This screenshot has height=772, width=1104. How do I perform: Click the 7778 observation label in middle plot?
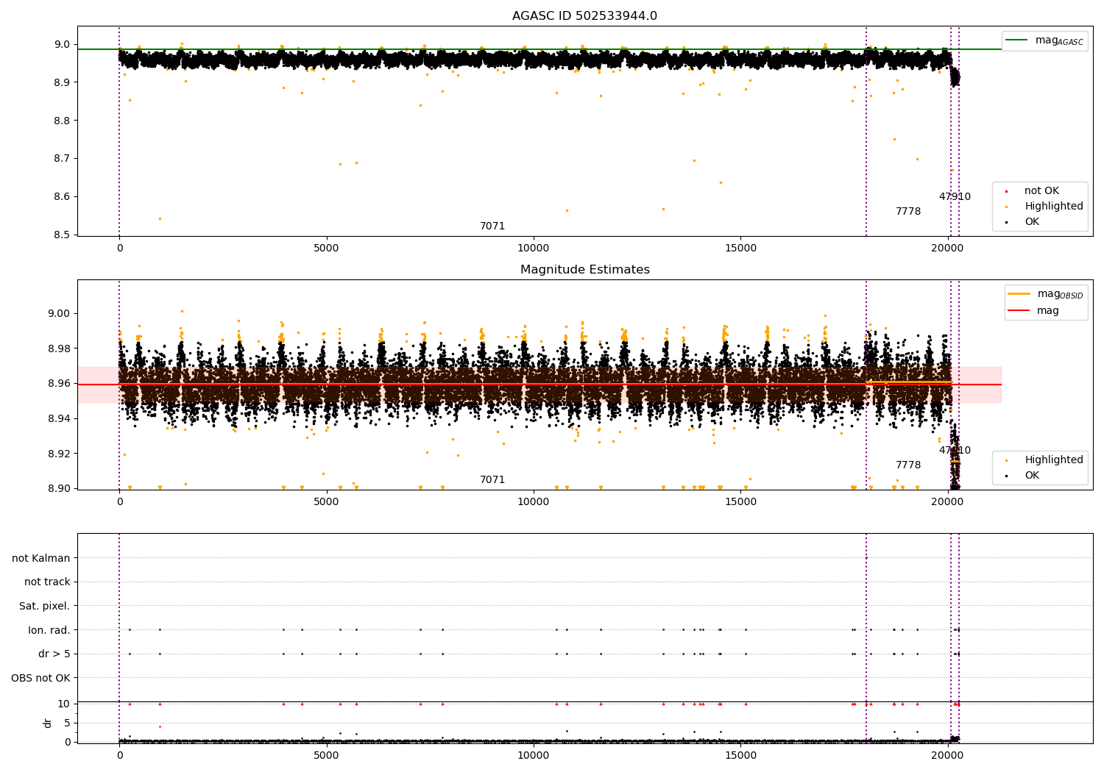tap(908, 465)
